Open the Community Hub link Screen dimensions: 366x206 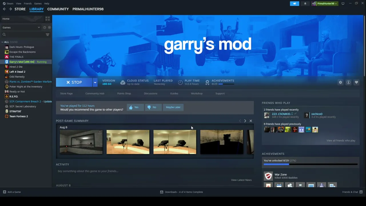[x=95, y=94]
